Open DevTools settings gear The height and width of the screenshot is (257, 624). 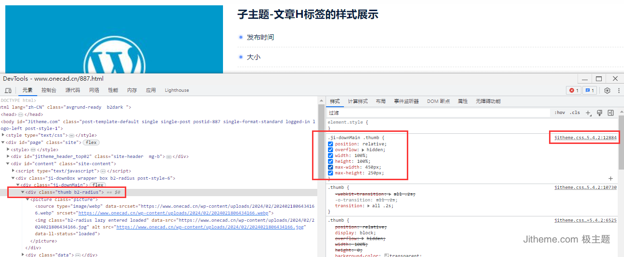coord(607,90)
